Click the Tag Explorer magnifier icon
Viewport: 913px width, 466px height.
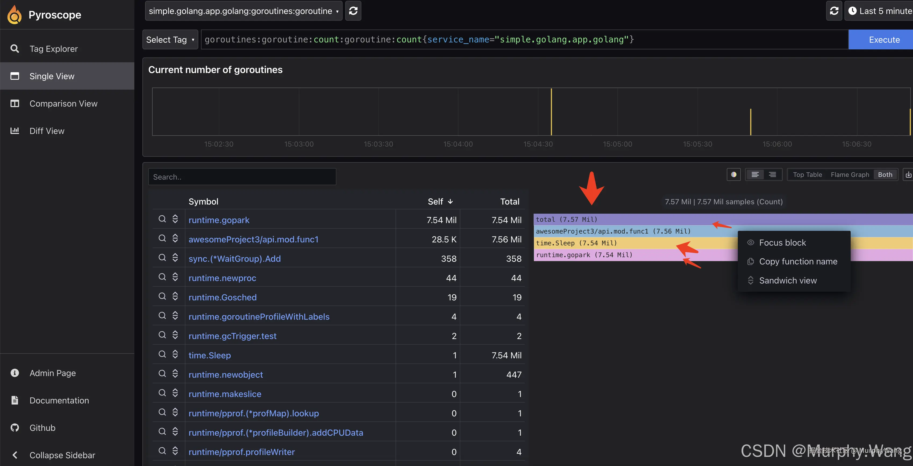pos(15,49)
